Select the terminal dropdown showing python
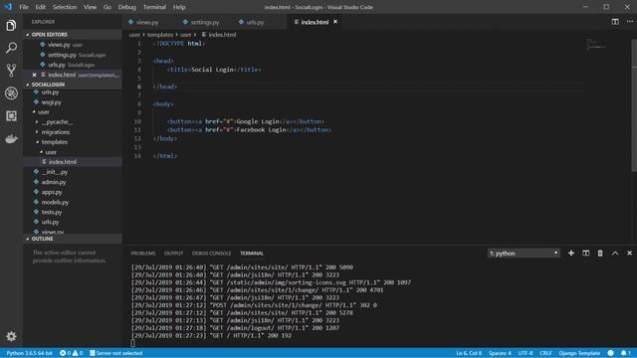 [524, 254]
